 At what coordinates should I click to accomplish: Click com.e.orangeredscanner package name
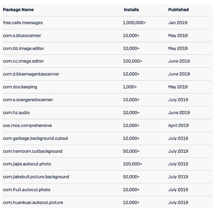(x=28, y=100)
